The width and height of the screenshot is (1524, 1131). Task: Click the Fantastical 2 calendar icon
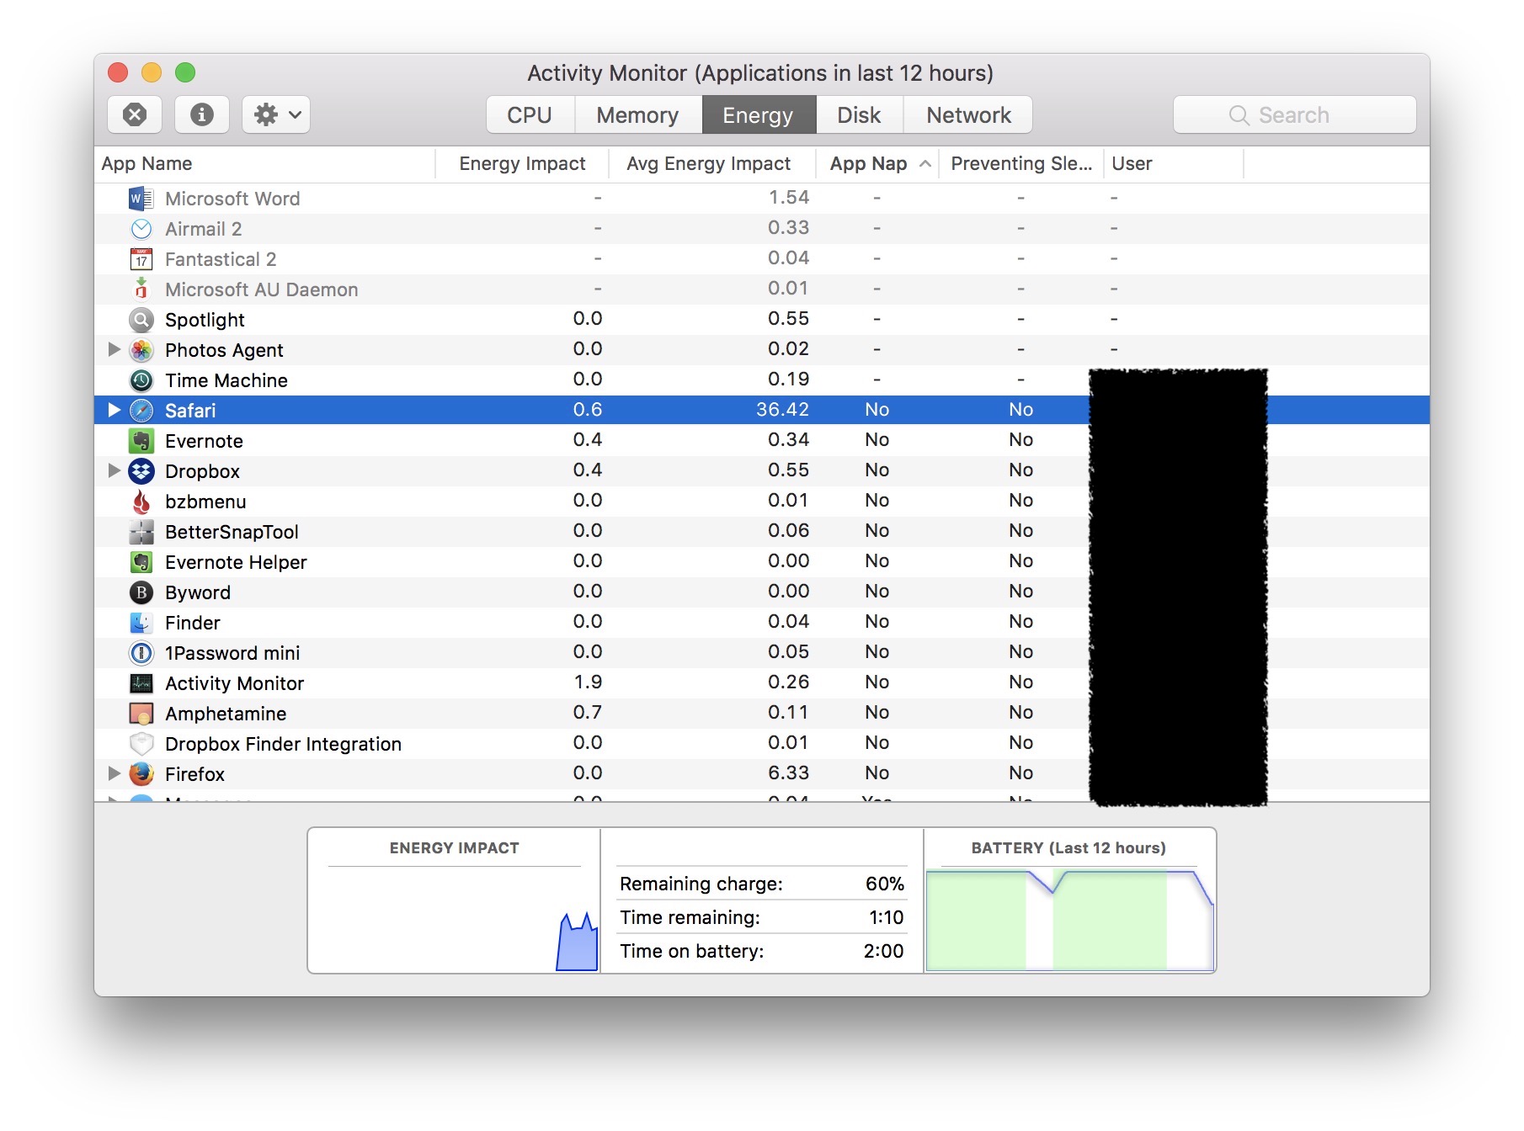click(141, 259)
